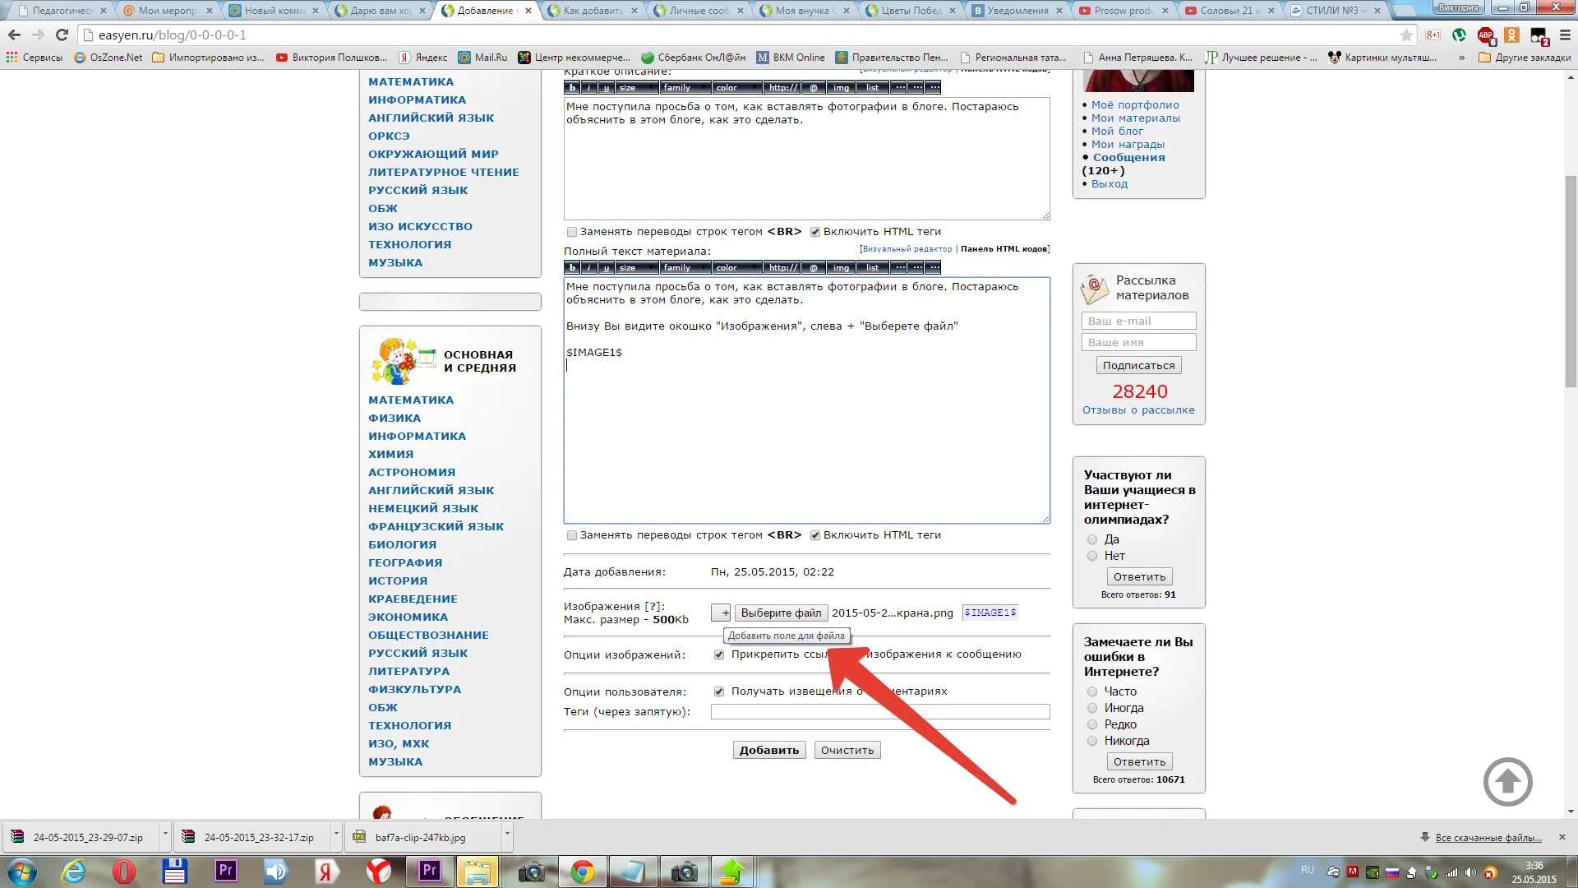Image resolution: width=1578 pixels, height=888 pixels.
Task: Click 'Подписаться' subscribe button
Action: click(x=1138, y=365)
